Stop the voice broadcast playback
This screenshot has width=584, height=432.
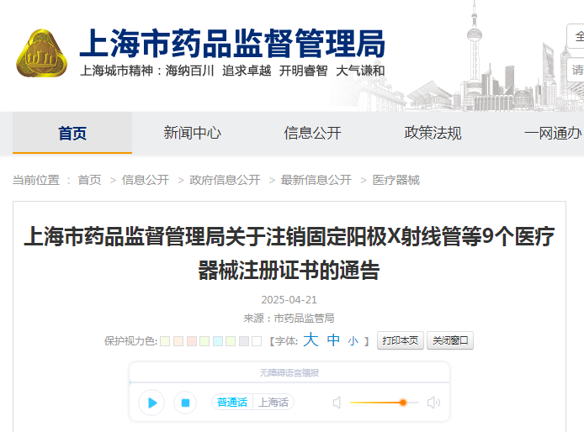click(184, 403)
